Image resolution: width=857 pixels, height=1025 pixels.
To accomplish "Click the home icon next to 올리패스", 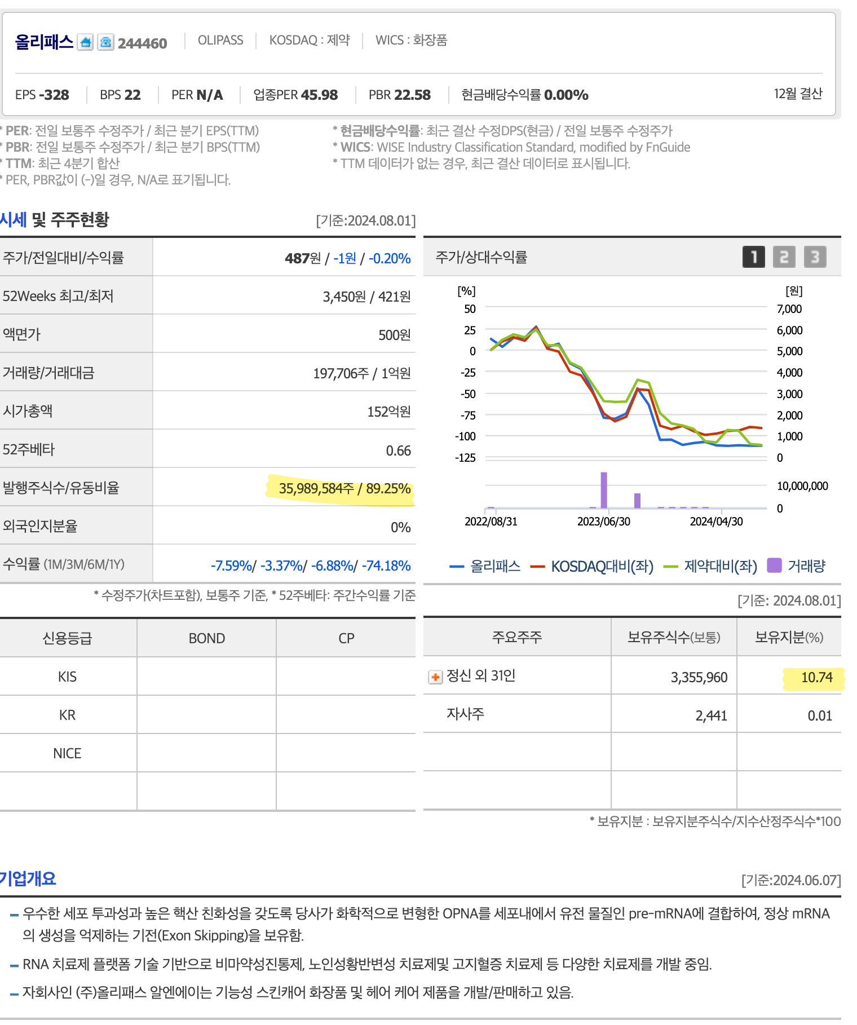I will pyautogui.click(x=85, y=42).
